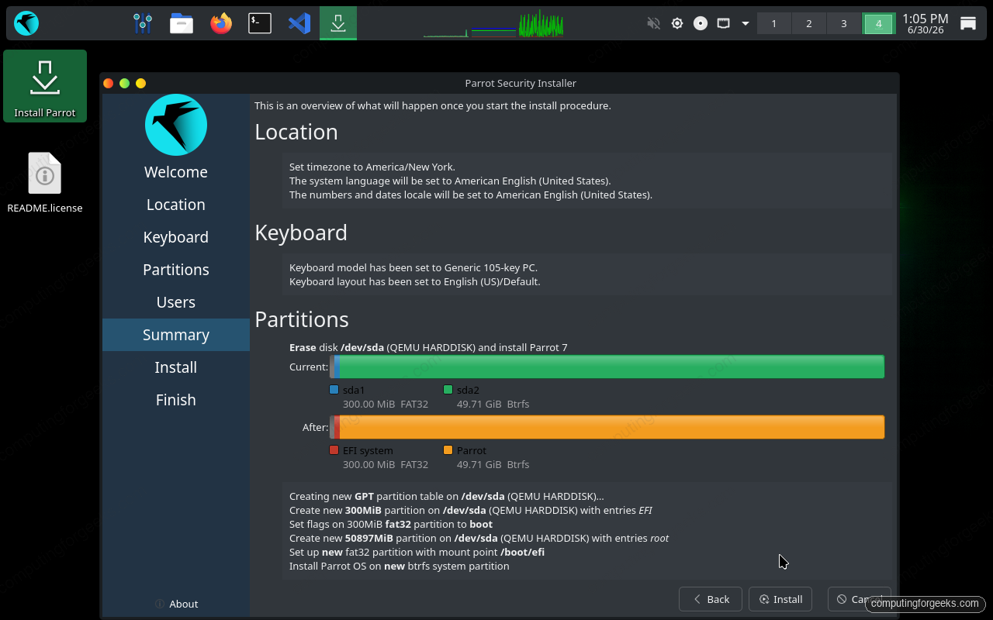Viewport: 993px width, 620px height.
Task: Click the 'Erase disk /dev/sda' line
Action: click(428, 347)
